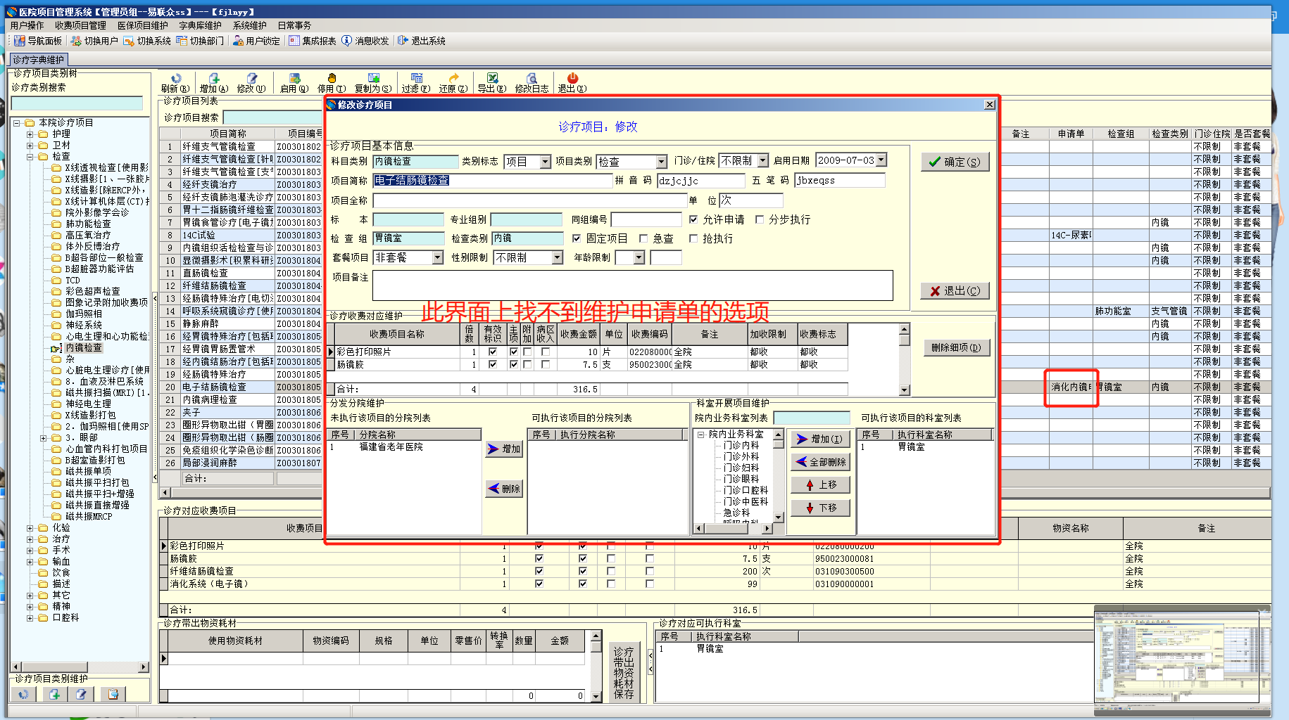Image resolution: width=1289 pixels, height=720 pixels.
Task: Click the 过滤(F) filter icon
Action: pyautogui.click(x=416, y=78)
